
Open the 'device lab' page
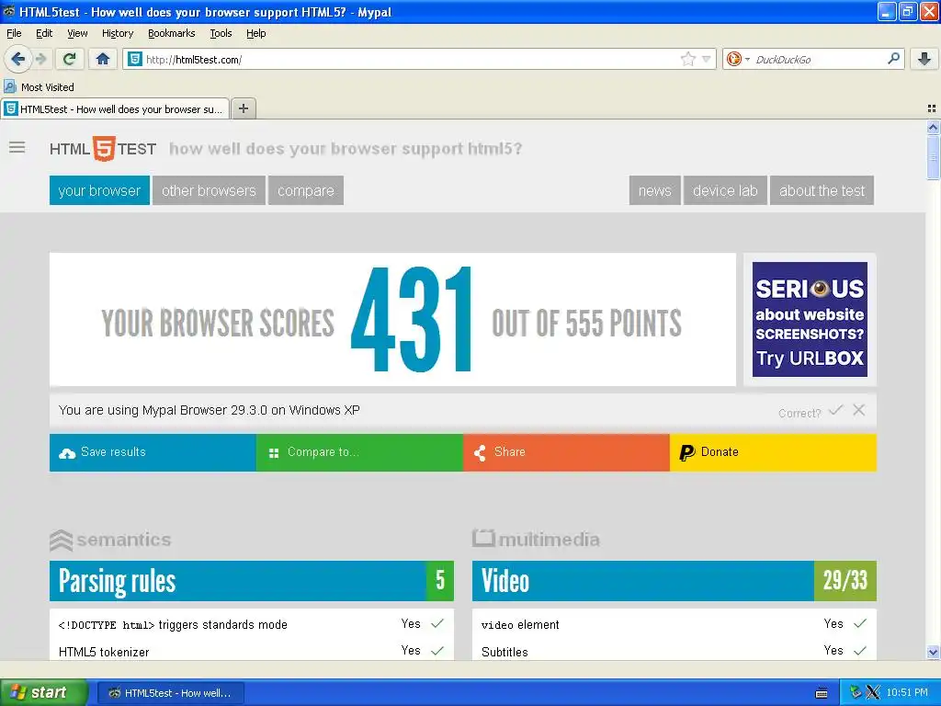point(725,190)
